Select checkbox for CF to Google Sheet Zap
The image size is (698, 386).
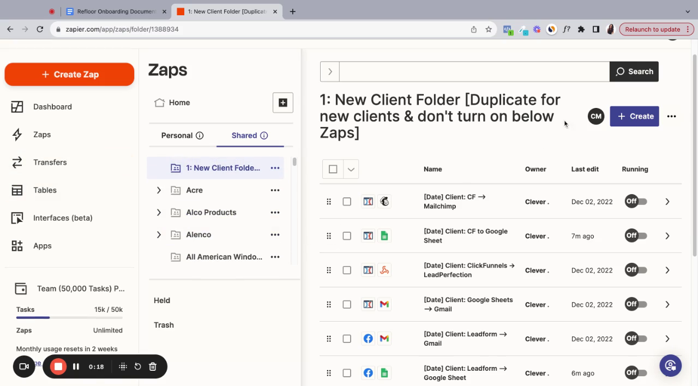tap(347, 236)
